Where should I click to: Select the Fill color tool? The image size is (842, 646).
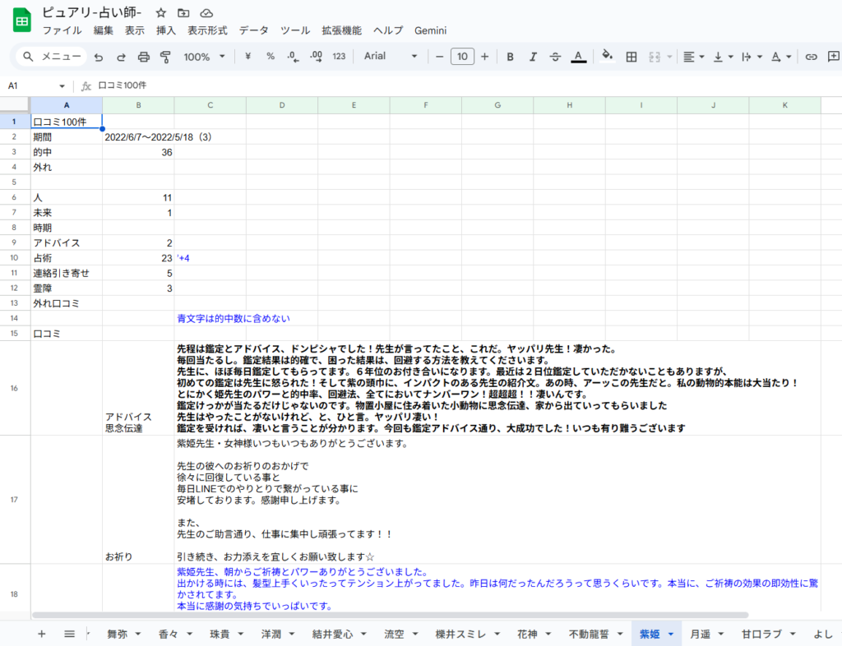point(607,57)
